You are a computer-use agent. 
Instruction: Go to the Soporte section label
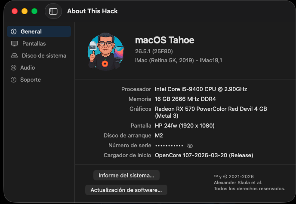tap(31, 80)
